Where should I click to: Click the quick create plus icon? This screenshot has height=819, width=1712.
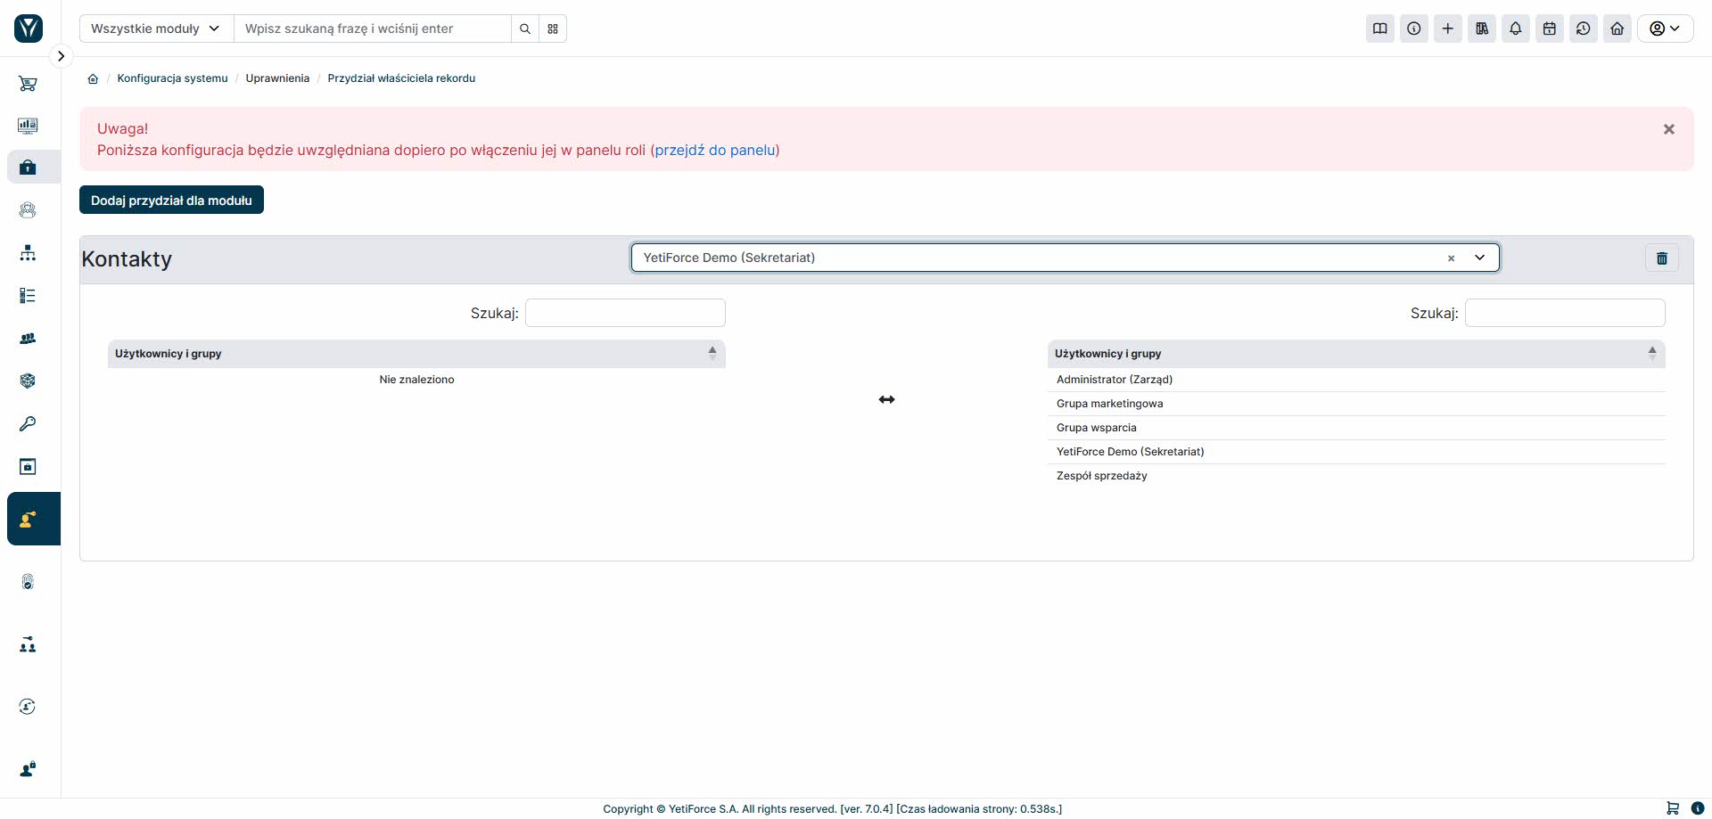coord(1448,29)
